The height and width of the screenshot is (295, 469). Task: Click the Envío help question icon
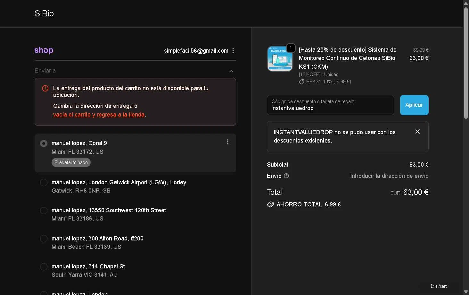point(286,176)
